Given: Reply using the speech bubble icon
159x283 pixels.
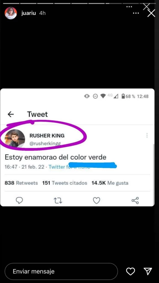Looking at the screenshot, I should (19, 201).
